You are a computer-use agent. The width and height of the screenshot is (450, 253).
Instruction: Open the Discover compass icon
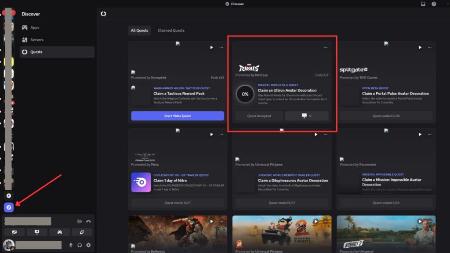pos(9,207)
